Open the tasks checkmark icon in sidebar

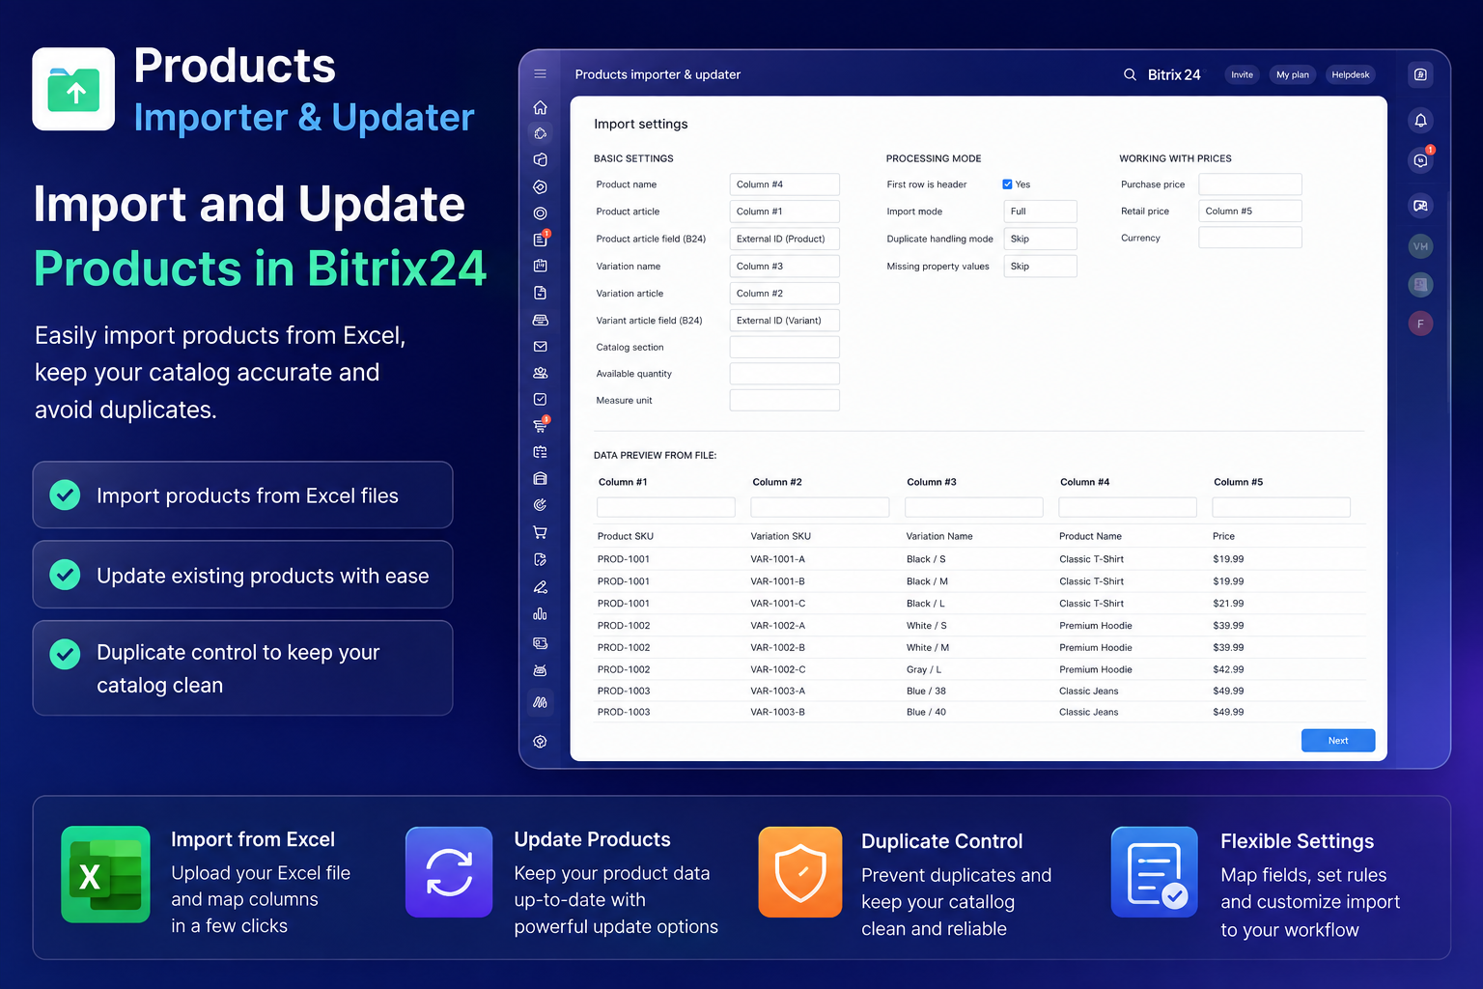540,399
